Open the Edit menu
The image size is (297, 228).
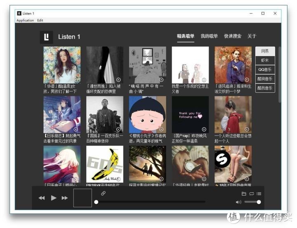40,20
